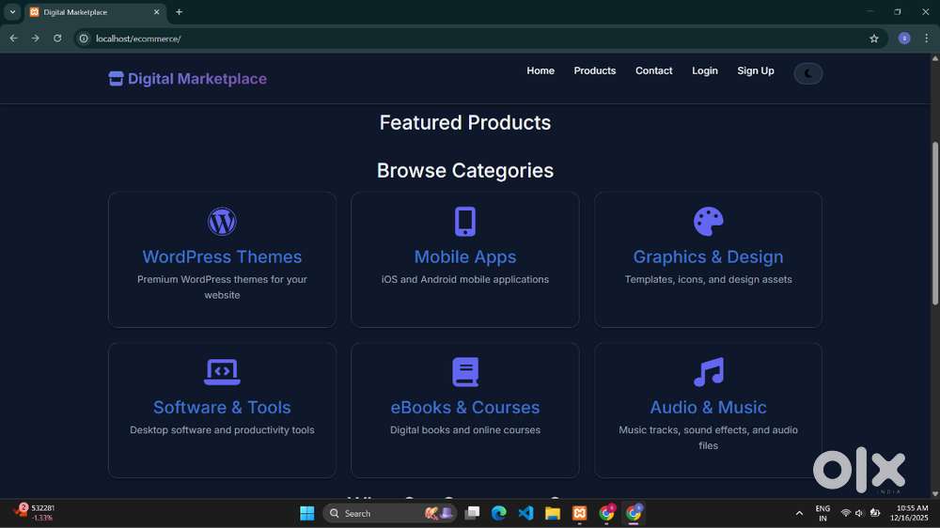Expand the tab search dropdown arrow
The width and height of the screenshot is (940, 528).
[12, 12]
